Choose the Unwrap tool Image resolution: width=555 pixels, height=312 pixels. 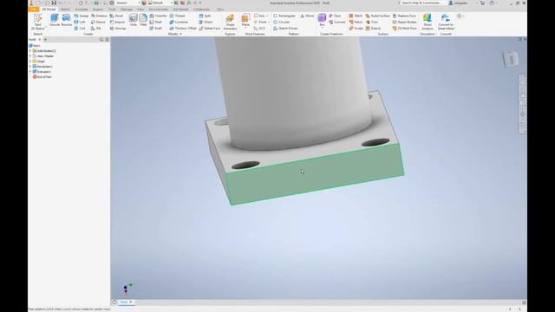(118, 28)
